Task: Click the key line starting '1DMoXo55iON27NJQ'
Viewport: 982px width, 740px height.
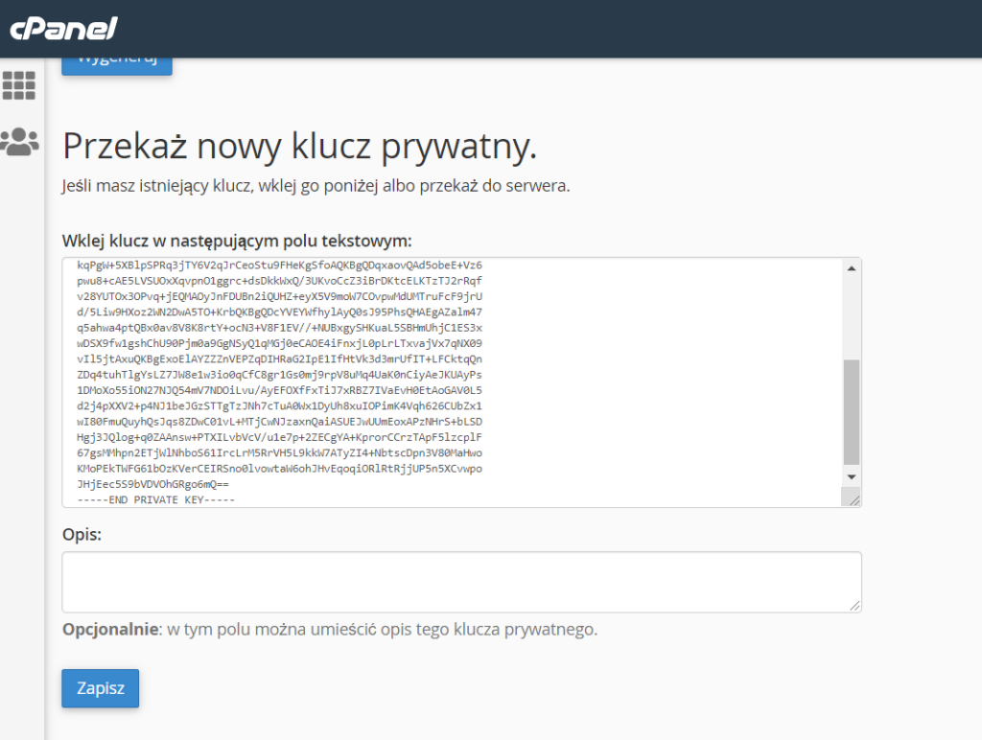Action: click(279, 390)
